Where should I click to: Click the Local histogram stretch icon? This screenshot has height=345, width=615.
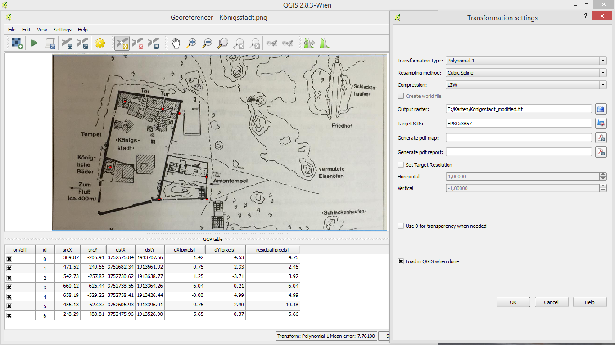[325, 43]
